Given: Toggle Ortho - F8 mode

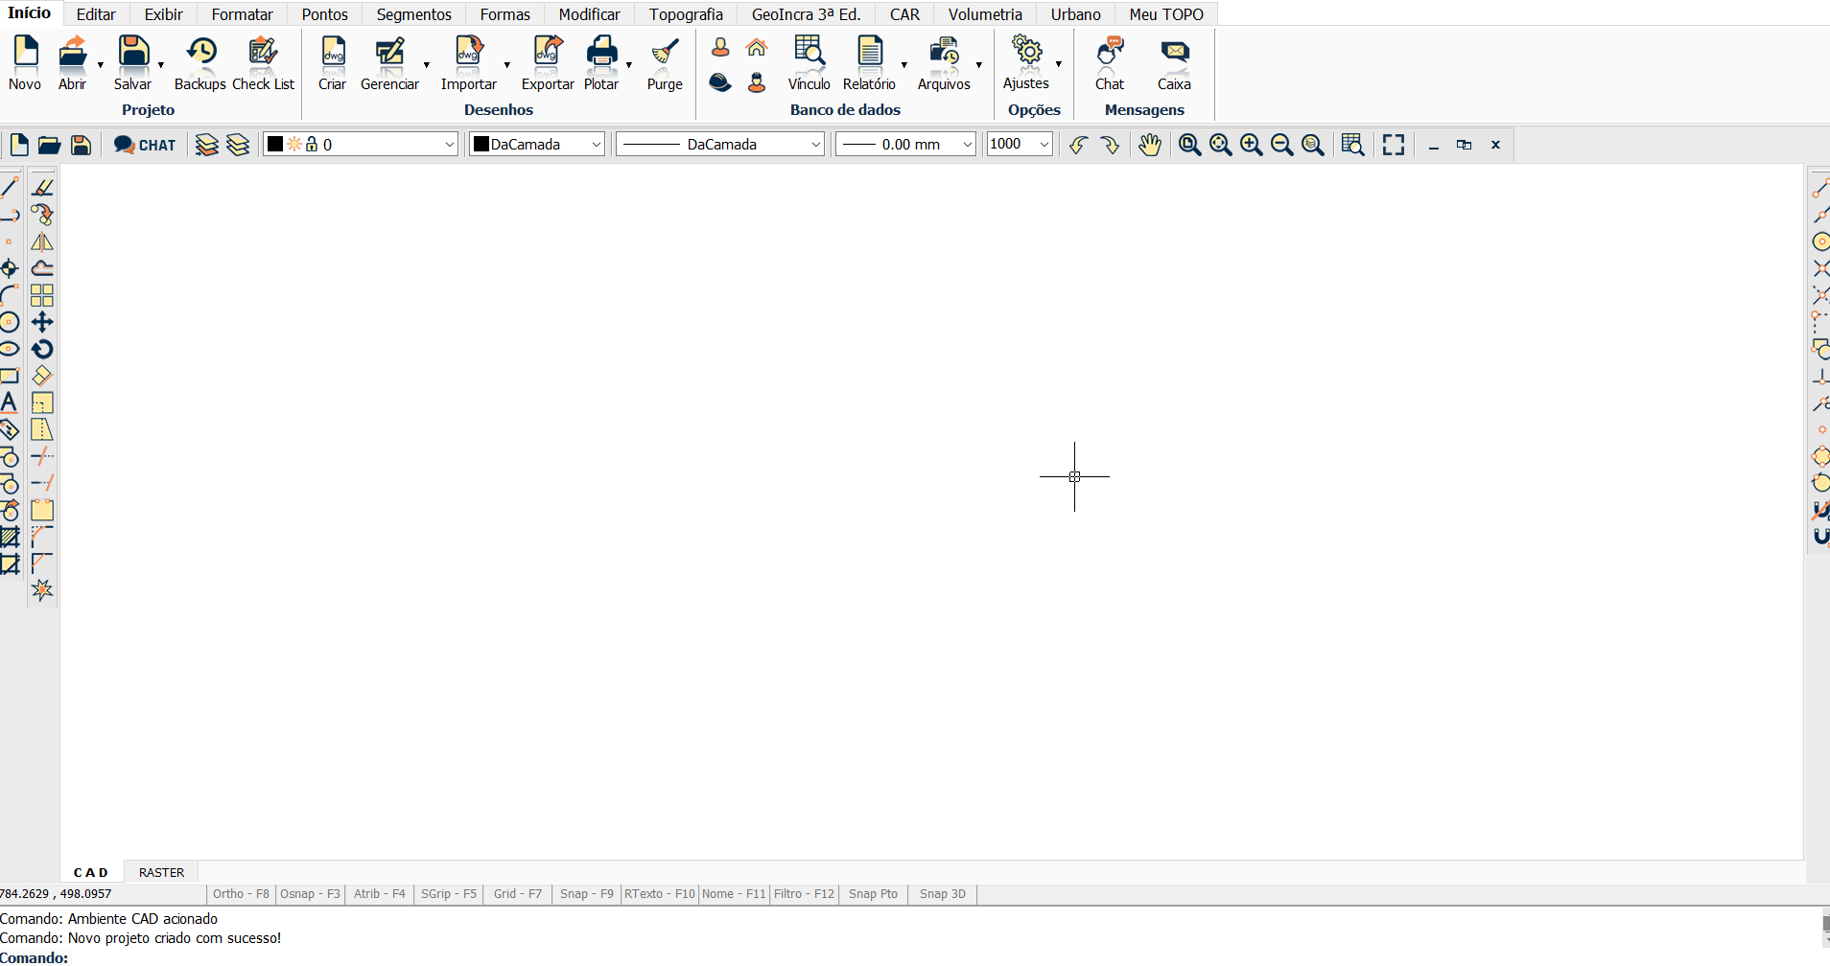Looking at the screenshot, I should pos(241,894).
